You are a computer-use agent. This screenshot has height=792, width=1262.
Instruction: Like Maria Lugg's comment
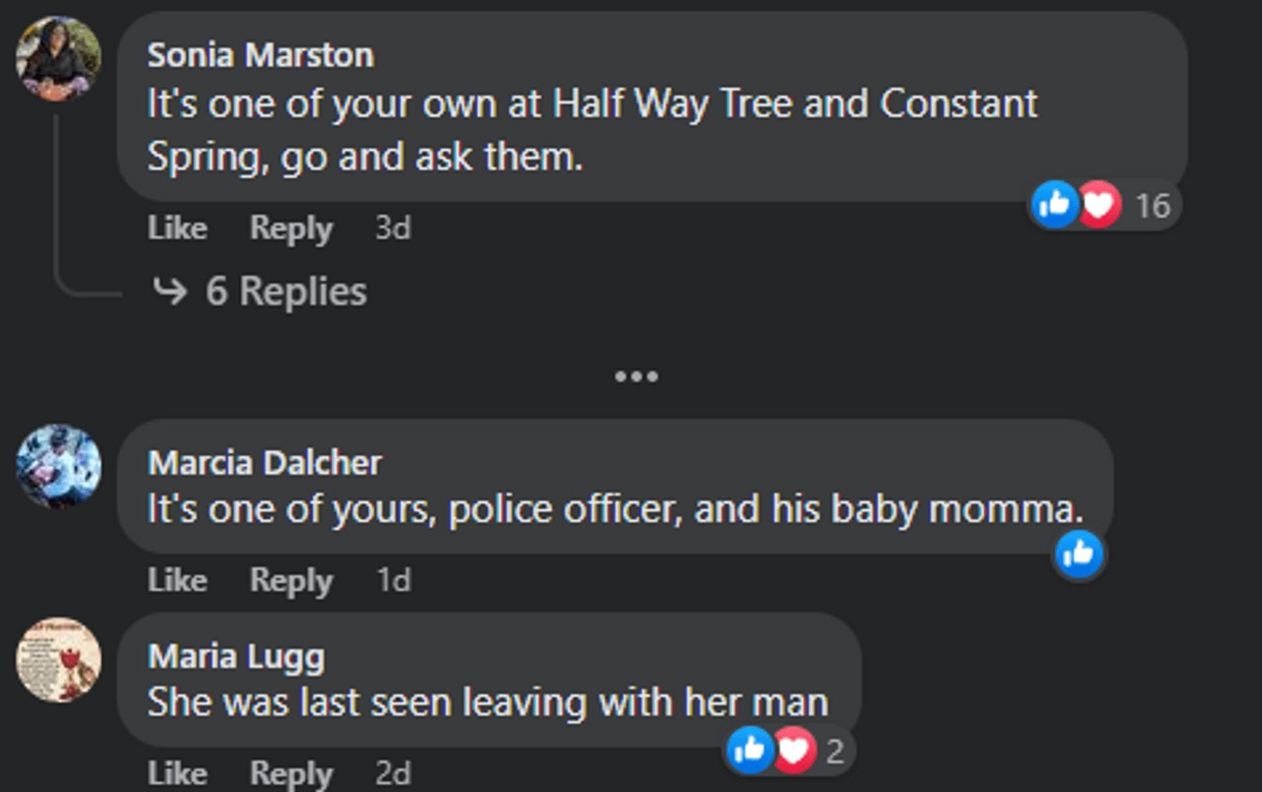pos(177,773)
